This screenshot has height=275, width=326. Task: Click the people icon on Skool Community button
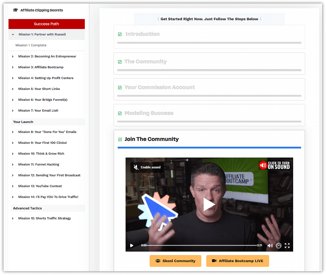coord(158,261)
